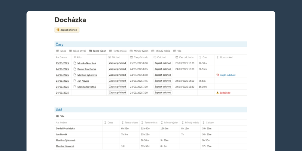
Task: Click the page icon beside Martina Sýkorová in Časy
Action: coord(75,75)
